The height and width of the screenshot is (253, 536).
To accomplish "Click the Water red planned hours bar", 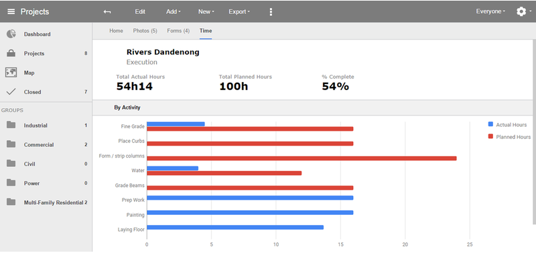I will coord(224,173).
